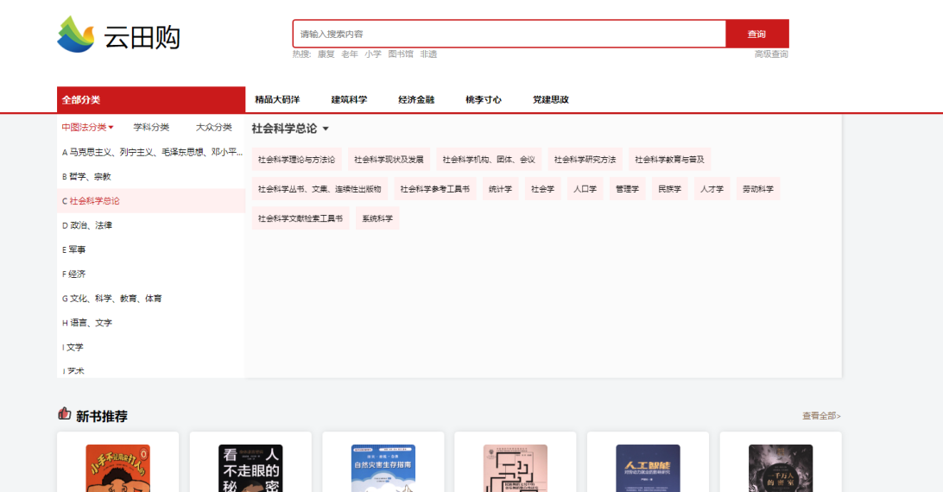Open the 经济金融 navigation menu item

tap(416, 99)
